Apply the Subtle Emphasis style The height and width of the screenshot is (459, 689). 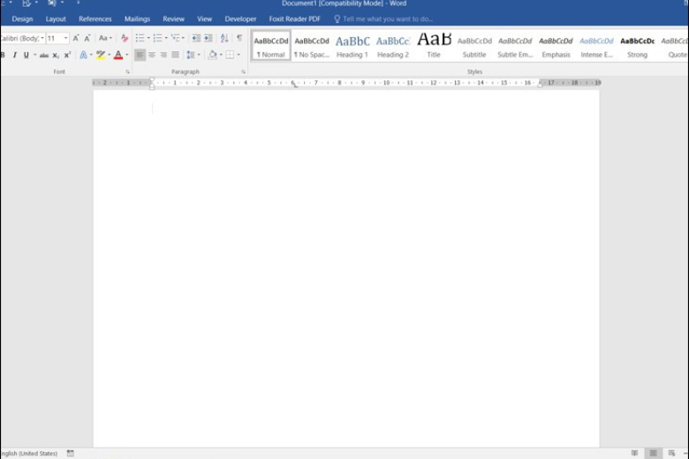coord(515,46)
